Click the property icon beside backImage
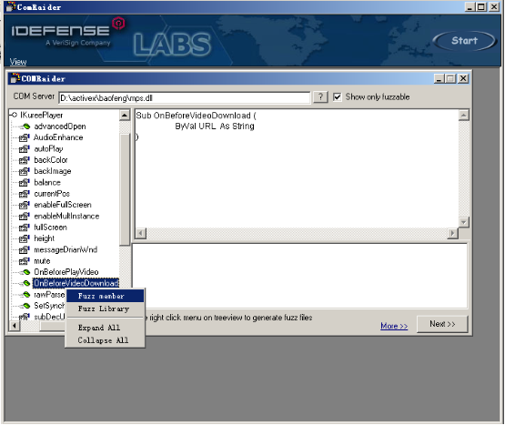Screen dimensions: 505x425 click(x=24, y=171)
